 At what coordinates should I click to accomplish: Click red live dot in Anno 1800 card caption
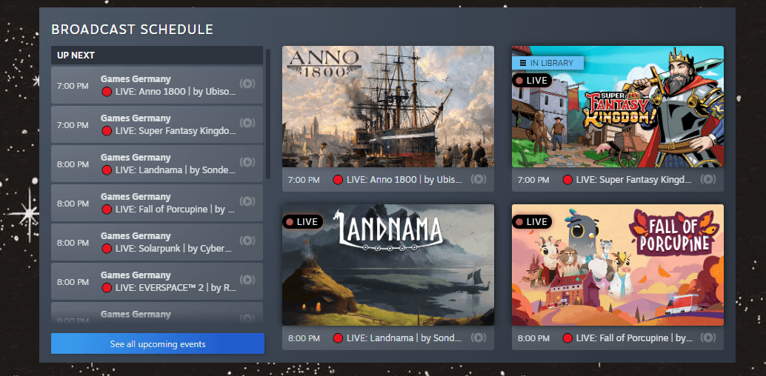[338, 180]
